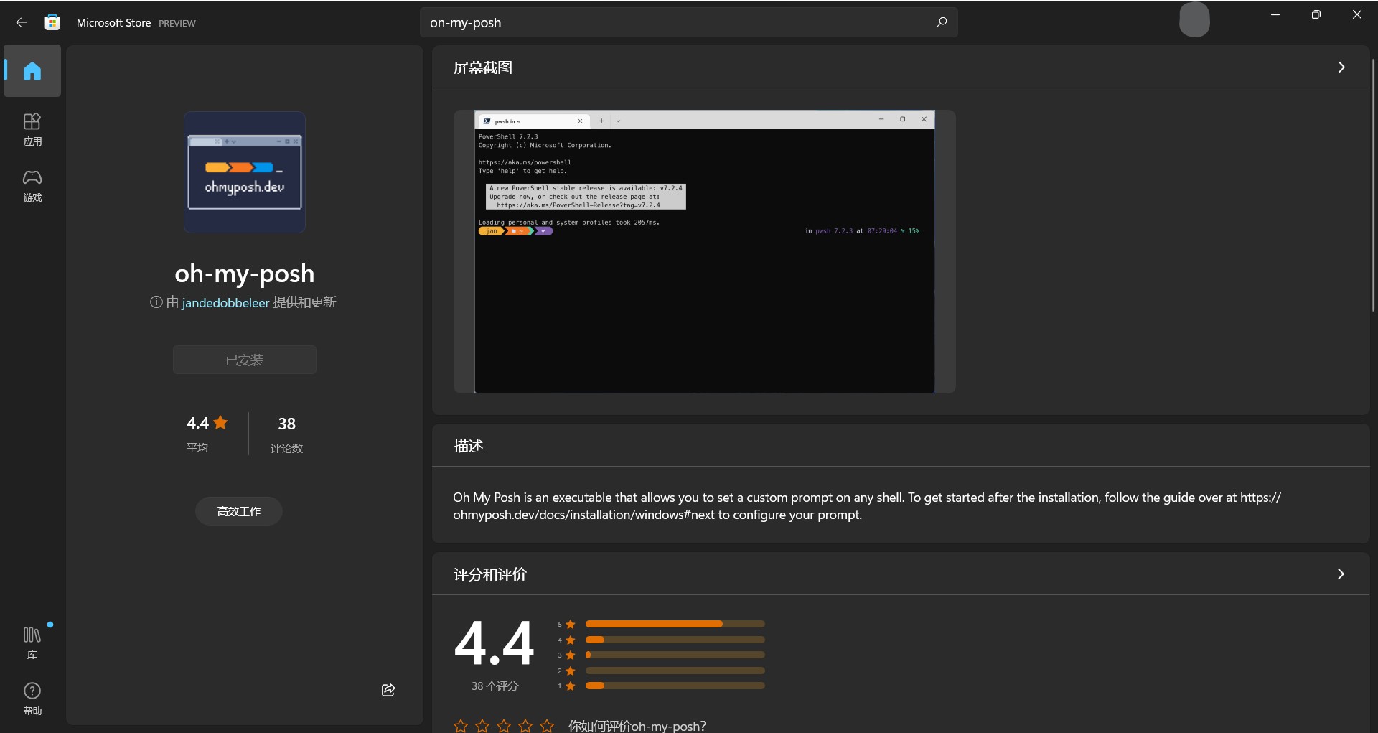Click the search box containing on-my-posh
The height and width of the screenshot is (733, 1378).
click(x=675, y=22)
